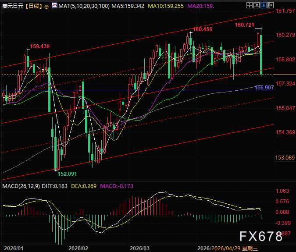This screenshot has height=252, width=296.
Task: Open MA1(5,10,20,30,100) indicator settings
Action: (84, 6)
